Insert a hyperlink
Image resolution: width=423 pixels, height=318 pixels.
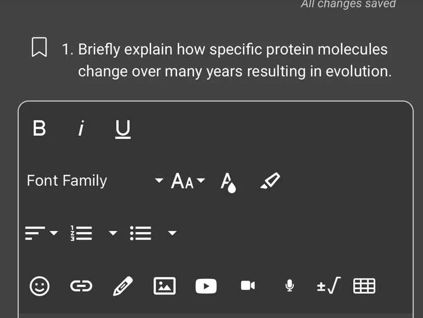pyautogui.click(x=81, y=286)
